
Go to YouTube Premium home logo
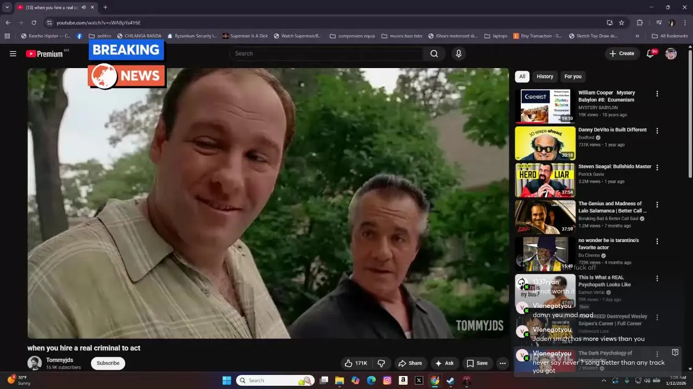[x=44, y=53]
